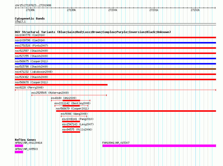The image size is (223, 166).
Task: Click the esv1006141 (Pang2010) label text
Action: pos(78,119)
